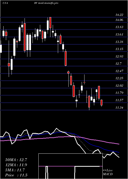This screenshot has height=179, width=128.
Task: Click the 12.25 price level label
Action: pyautogui.click(x=119, y=78)
